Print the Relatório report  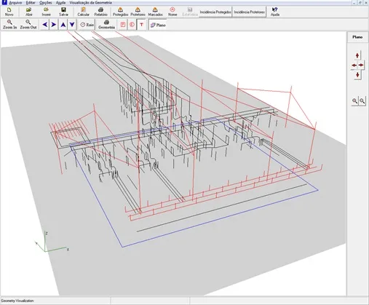[100, 12]
